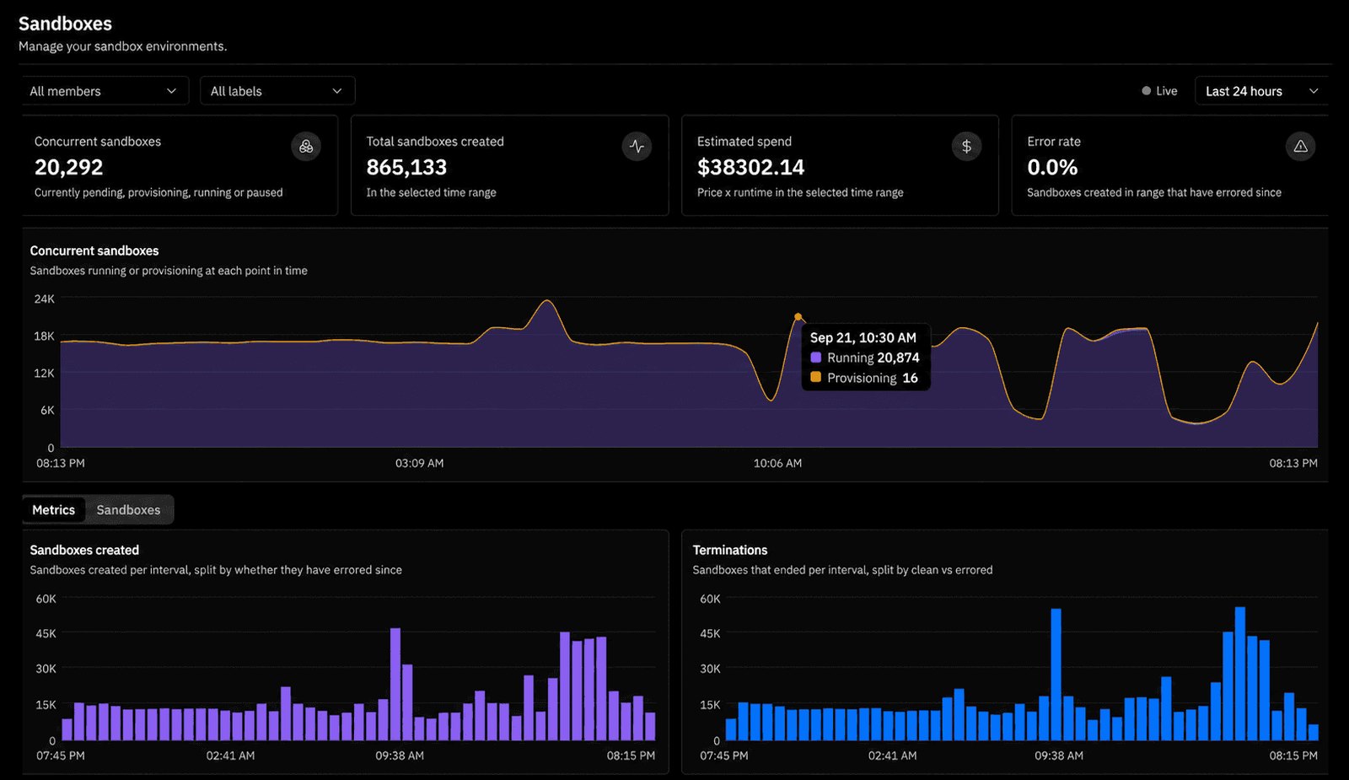Viewport: 1349px width, 780px height.
Task: Expand the All labels filter
Action: click(x=277, y=91)
